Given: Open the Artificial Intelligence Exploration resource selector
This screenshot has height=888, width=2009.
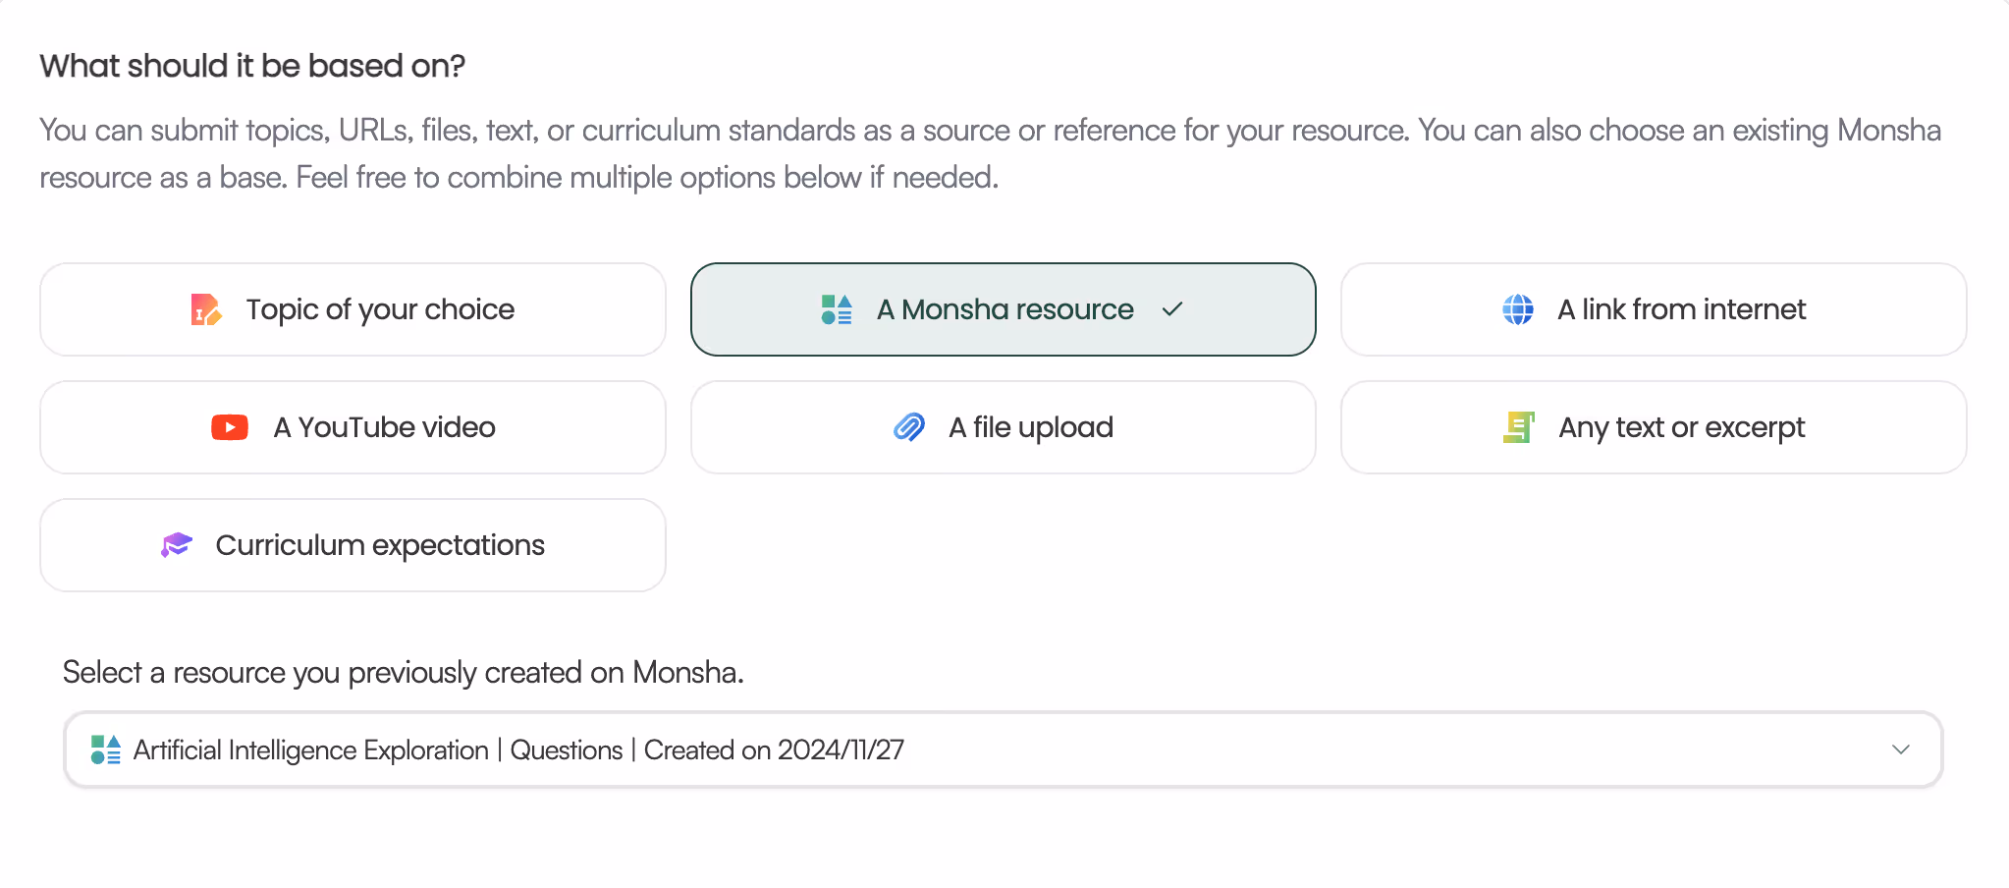Looking at the screenshot, I should pyautogui.click(x=1003, y=749).
